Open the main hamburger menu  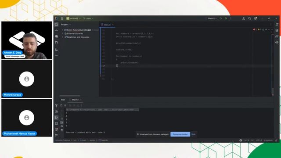[x=62, y=18]
